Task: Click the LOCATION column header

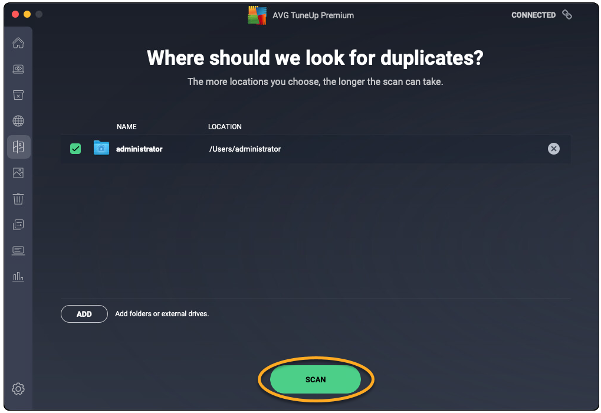Action: point(225,127)
